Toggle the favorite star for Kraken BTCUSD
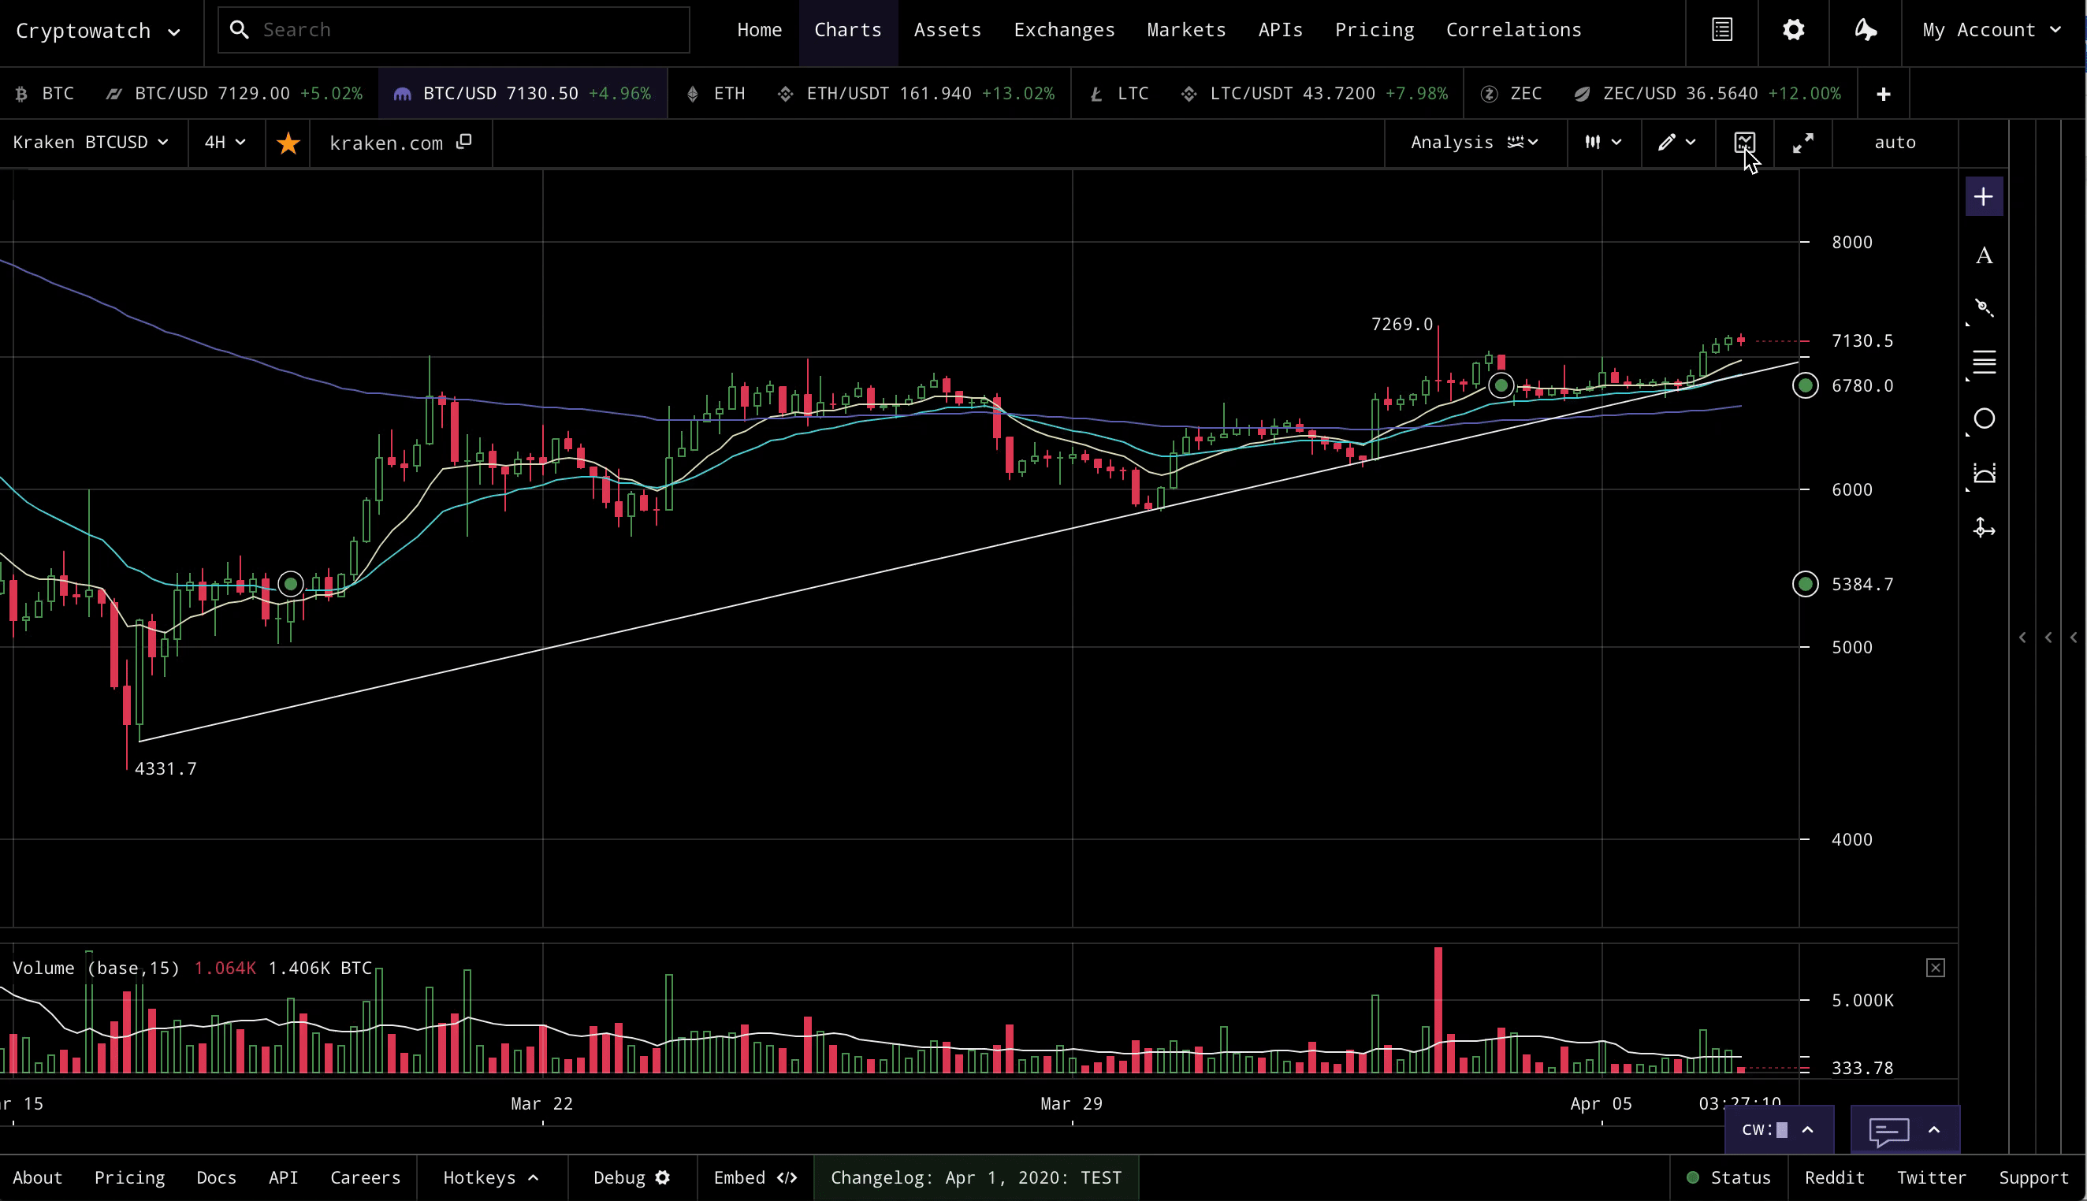 click(288, 143)
